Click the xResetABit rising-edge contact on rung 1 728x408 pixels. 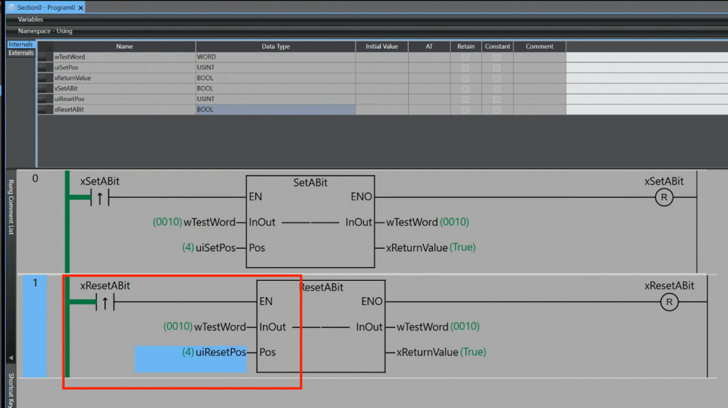click(x=105, y=302)
